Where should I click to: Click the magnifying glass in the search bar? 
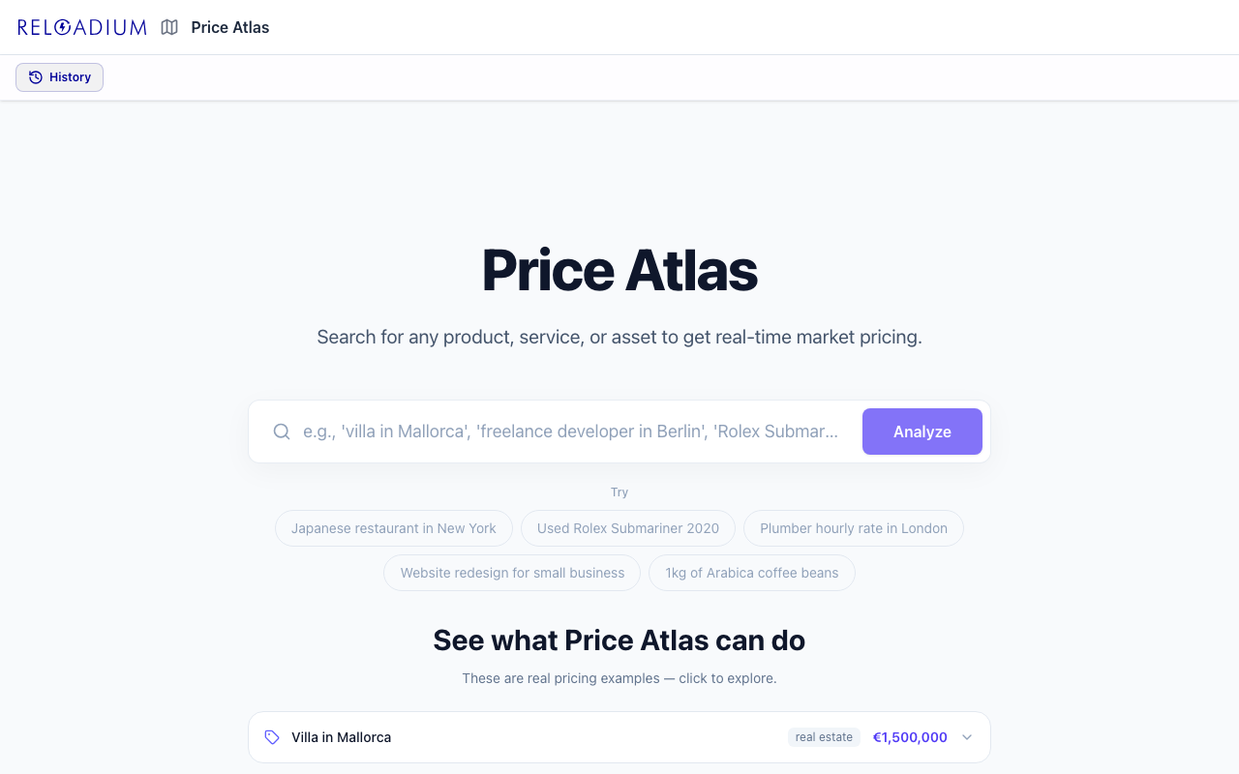(282, 432)
